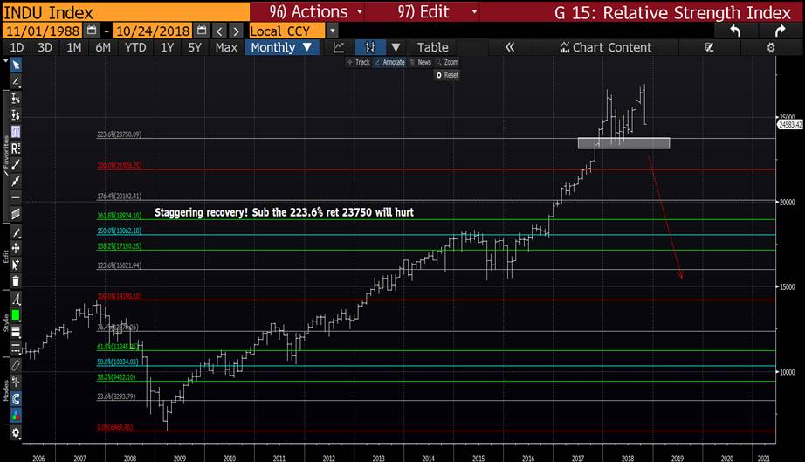This screenshot has width=805, height=462.
Task: Click the Staggering recovery annotation text
Action: point(284,212)
